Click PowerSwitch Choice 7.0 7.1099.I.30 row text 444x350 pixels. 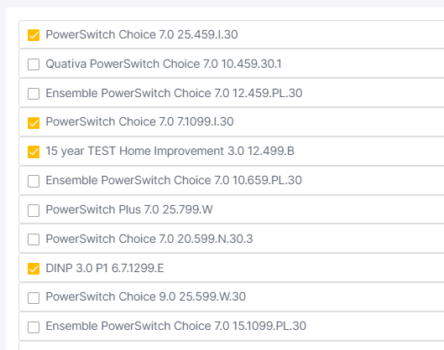click(x=139, y=122)
